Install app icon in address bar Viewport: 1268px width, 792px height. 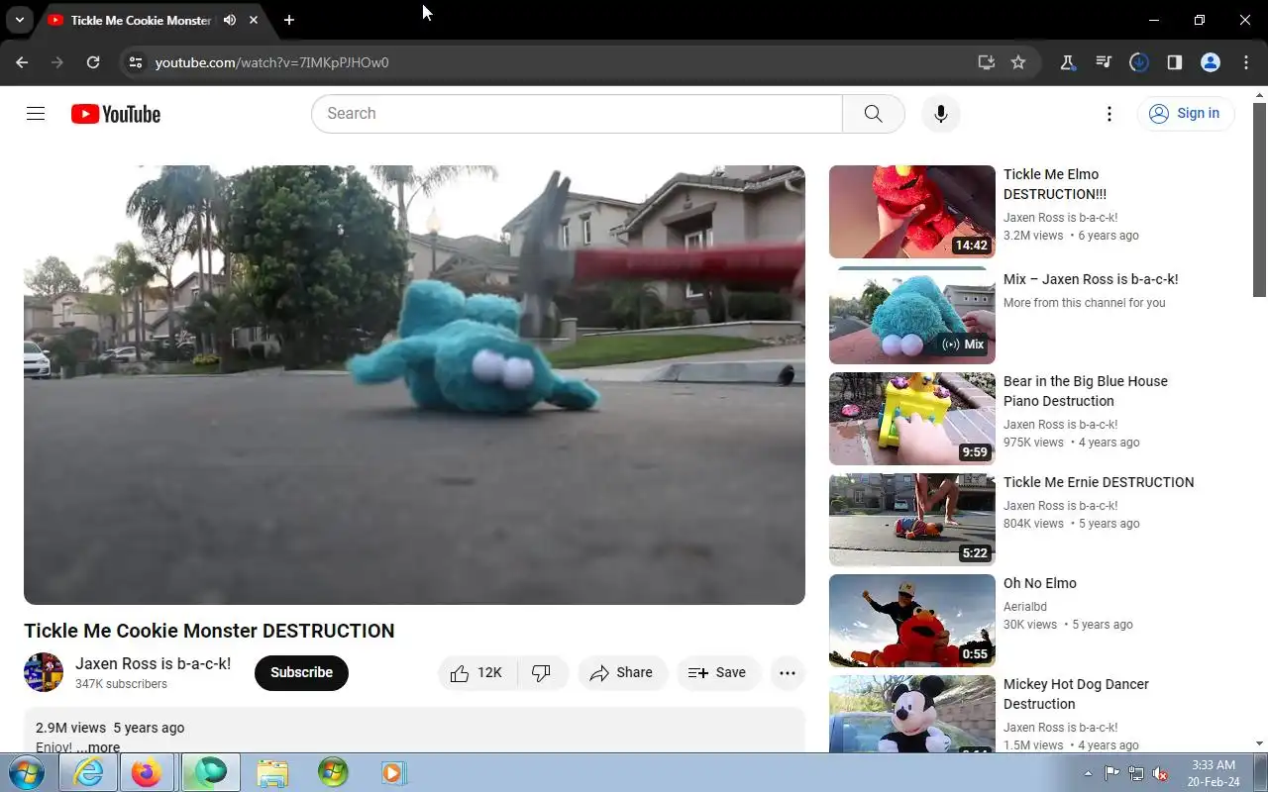(986, 62)
